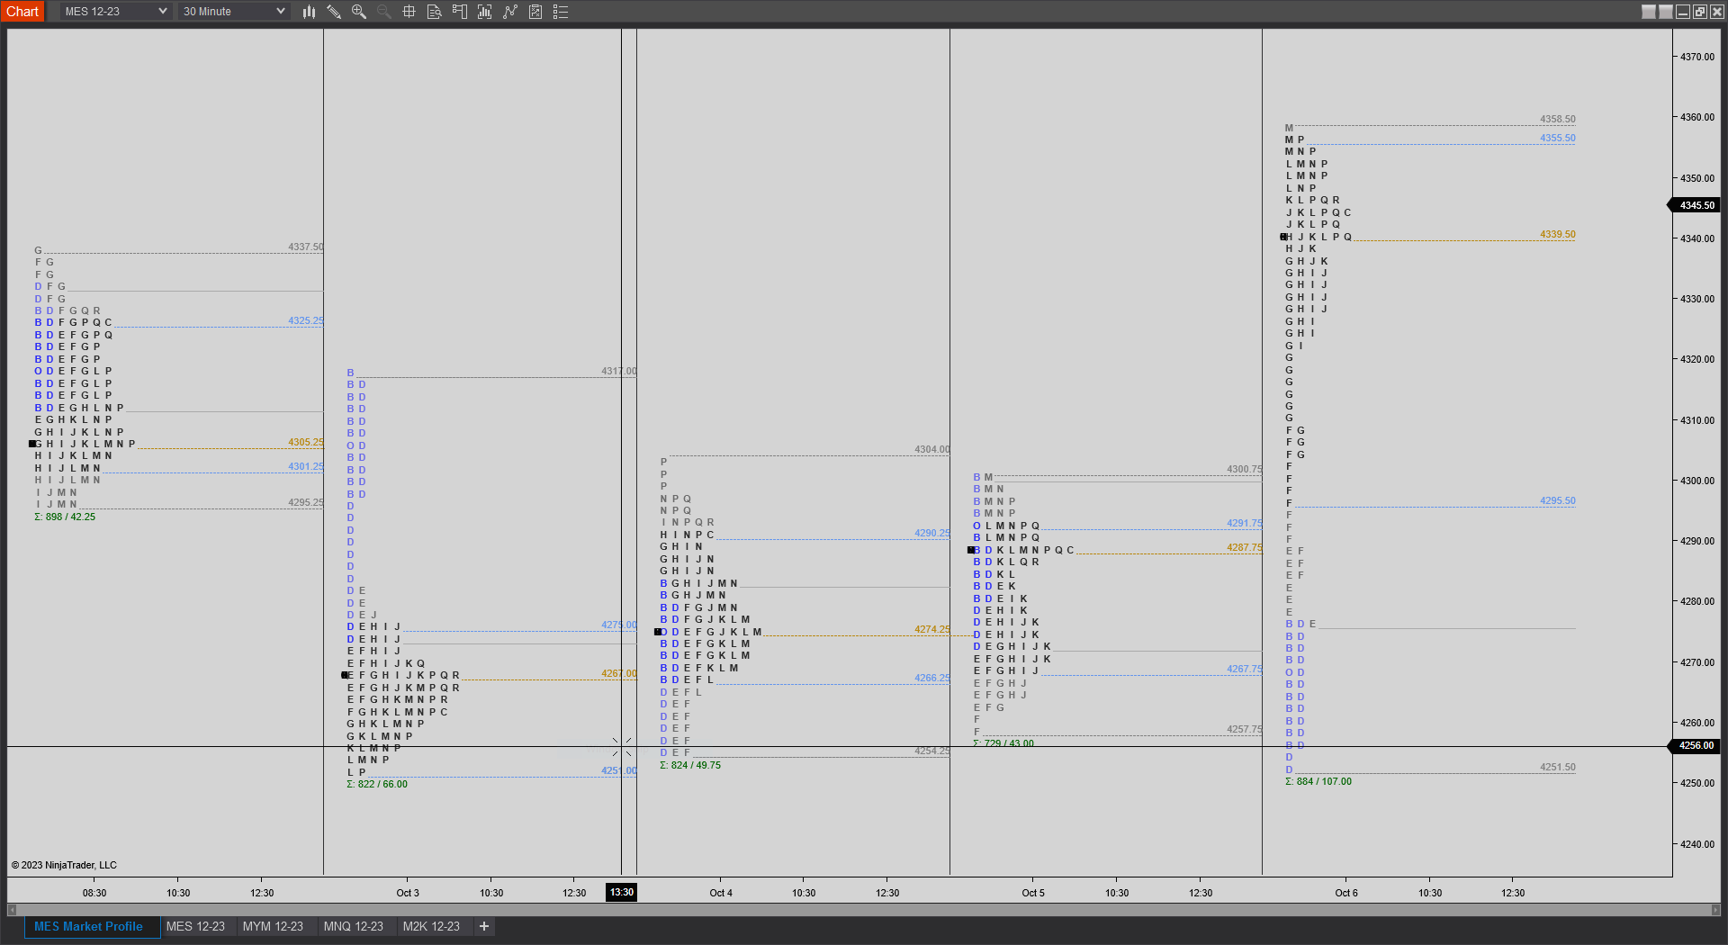Viewport: 1728px width, 945px height.
Task: Select the M2K 12-23 tab
Action: coord(431,926)
